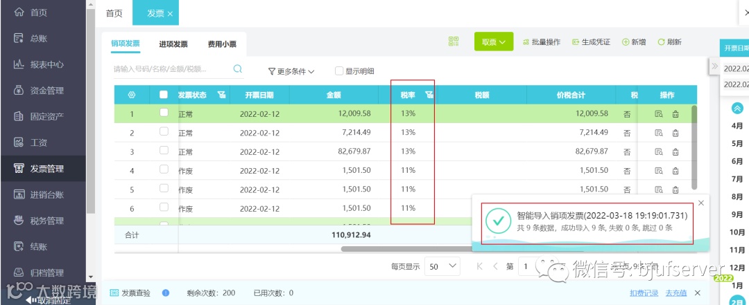Check the box for row 1
The height and width of the screenshot is (305, 749).
pyautogui.click(x=164, y=113)
